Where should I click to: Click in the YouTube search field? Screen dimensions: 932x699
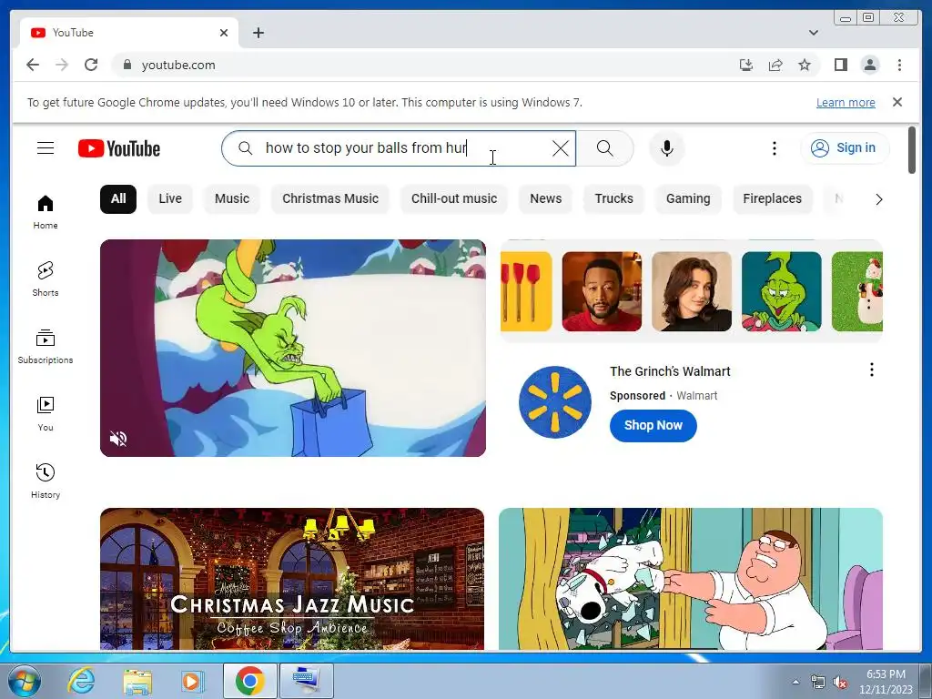point(399,148)
